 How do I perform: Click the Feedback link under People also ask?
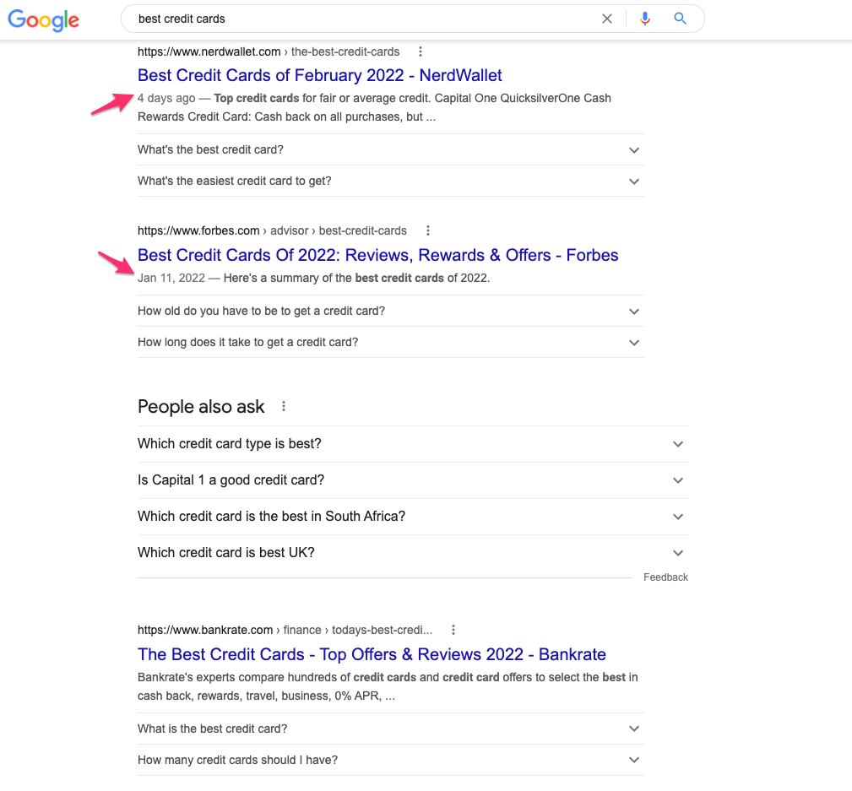pyautogui.click(x=665, y=577)
